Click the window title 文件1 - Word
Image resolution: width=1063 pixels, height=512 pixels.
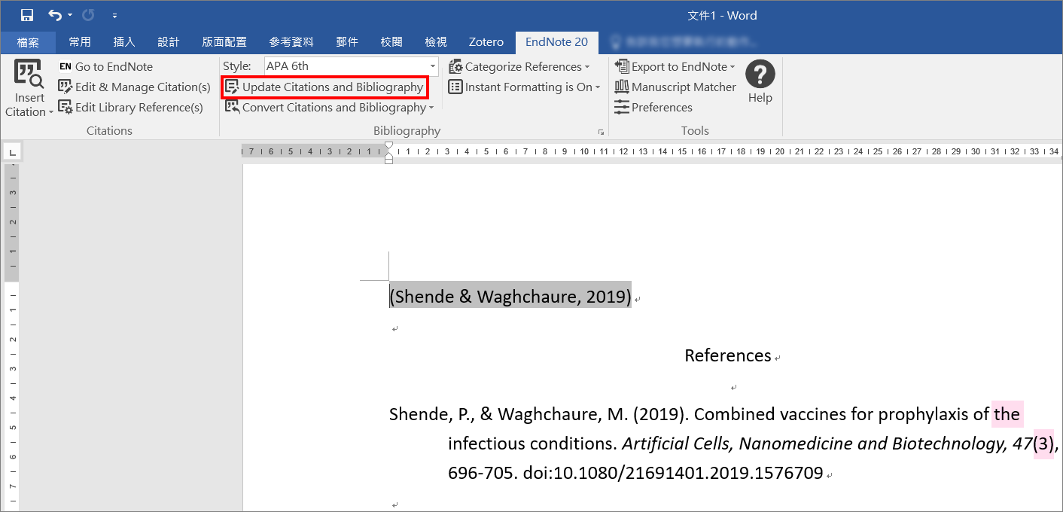[x=722, y=15]
